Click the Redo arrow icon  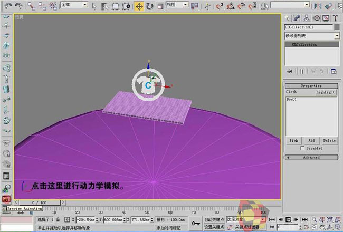(x=19, y=6)
